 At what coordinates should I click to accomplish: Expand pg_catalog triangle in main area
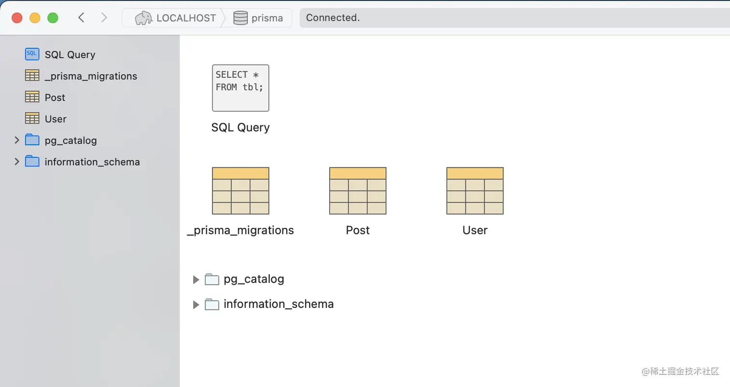pos(196,279)
